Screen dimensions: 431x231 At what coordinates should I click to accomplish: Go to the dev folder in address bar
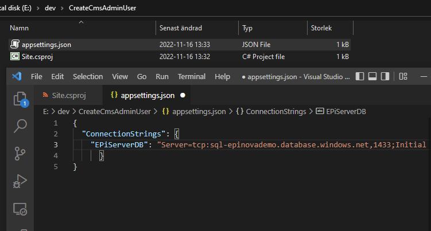tap(51, 9)
